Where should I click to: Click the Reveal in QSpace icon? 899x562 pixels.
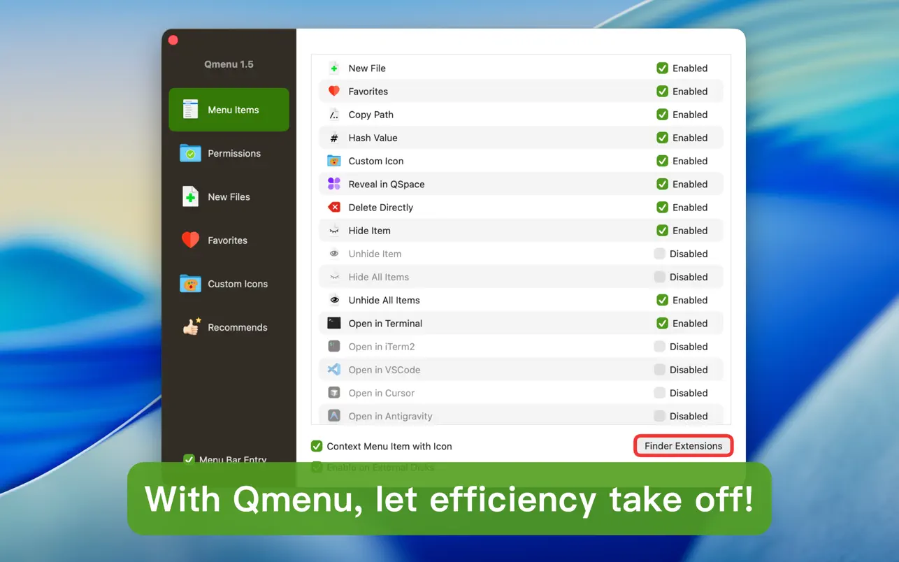coord(334,184)
